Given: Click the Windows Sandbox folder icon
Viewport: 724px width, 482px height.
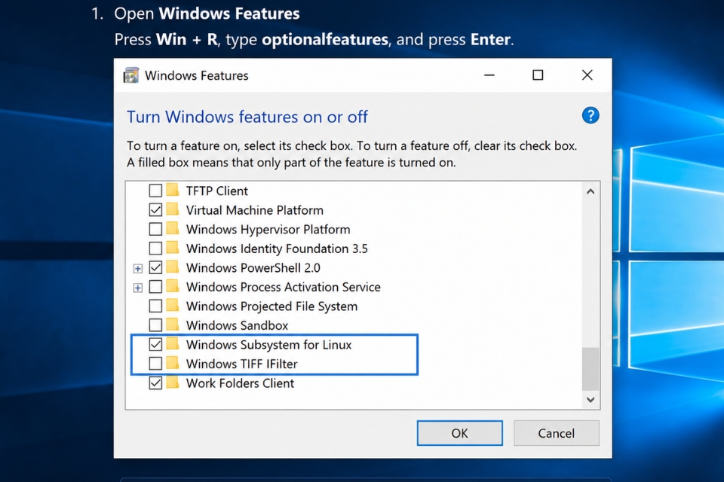Looking at the screenshot, I should [x=173, y=325].
